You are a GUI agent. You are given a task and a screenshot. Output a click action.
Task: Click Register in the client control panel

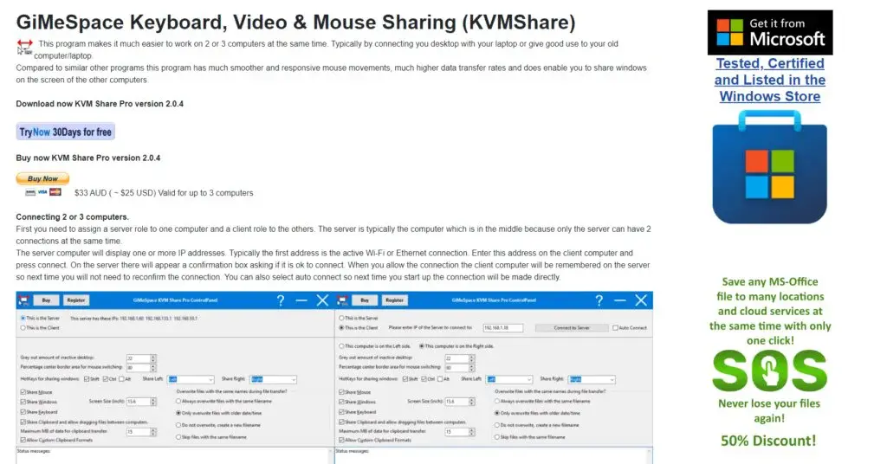(395, 300)
